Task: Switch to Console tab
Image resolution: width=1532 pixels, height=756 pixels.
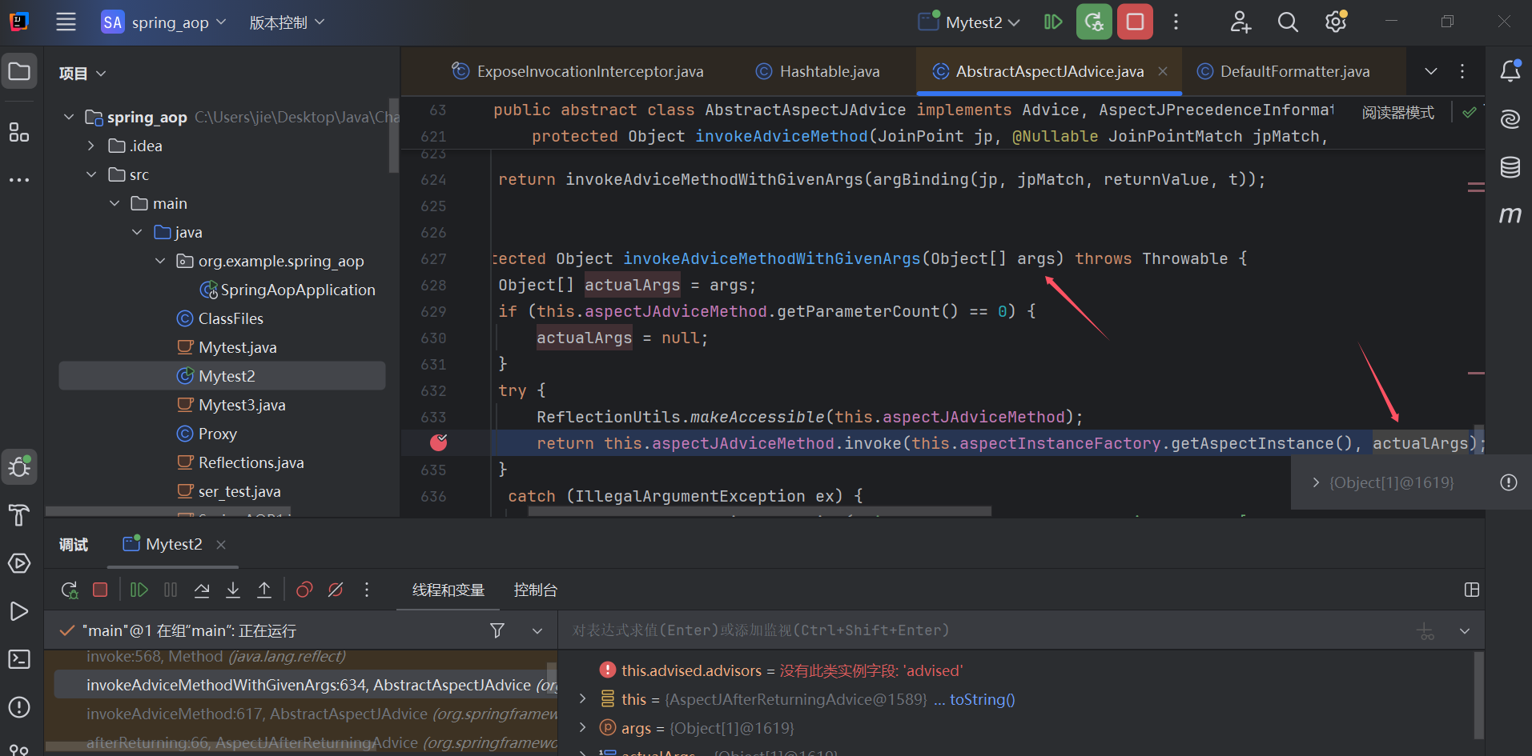Action: tap(536, 590)
